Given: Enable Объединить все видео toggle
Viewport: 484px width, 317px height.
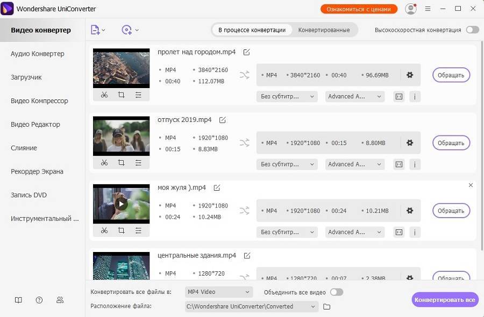Looking at the screenshot, I should (336, 292).
